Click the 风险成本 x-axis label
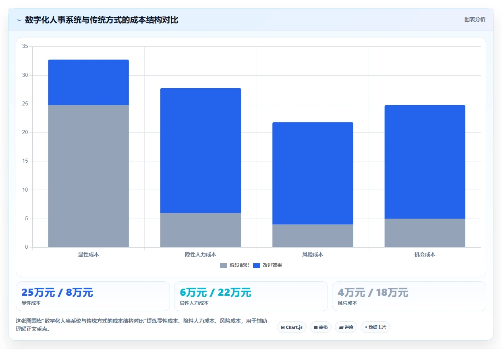 313,255
